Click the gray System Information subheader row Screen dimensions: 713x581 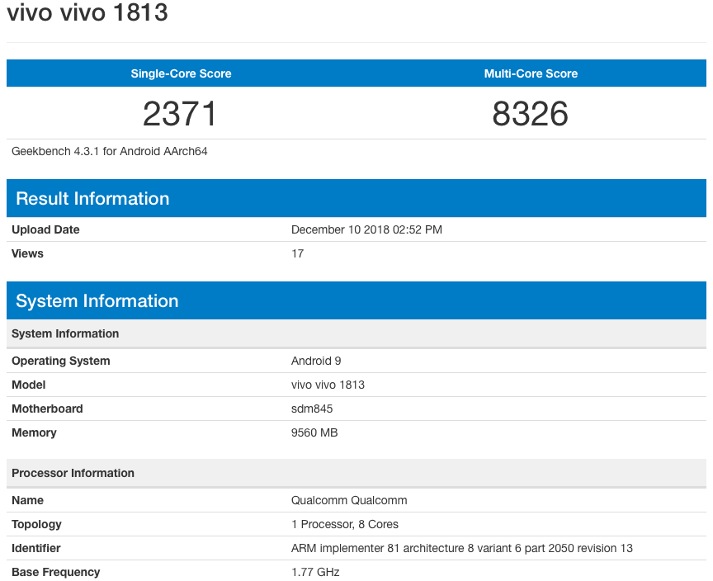[356, 333]
